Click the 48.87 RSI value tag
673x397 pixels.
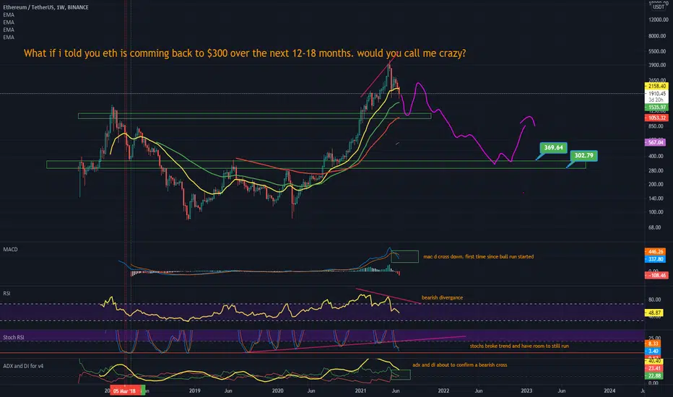click(654, 313)
